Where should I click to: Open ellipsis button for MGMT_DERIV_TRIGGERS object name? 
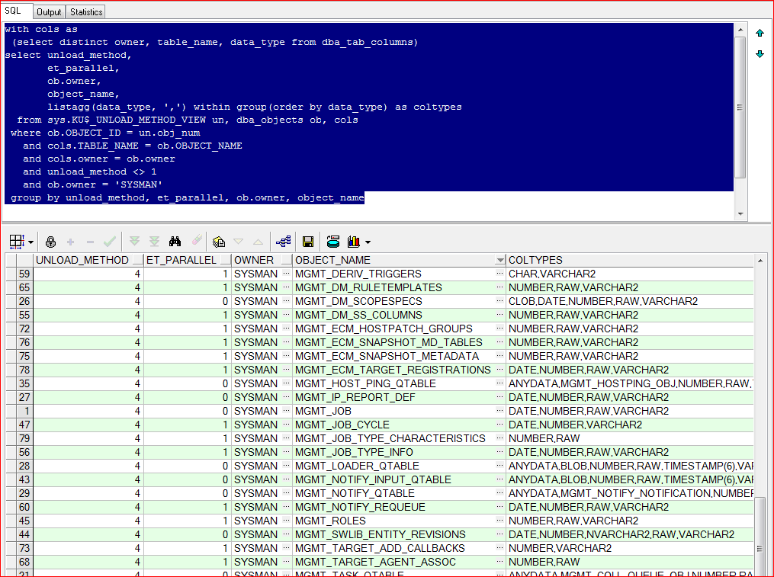499,274
